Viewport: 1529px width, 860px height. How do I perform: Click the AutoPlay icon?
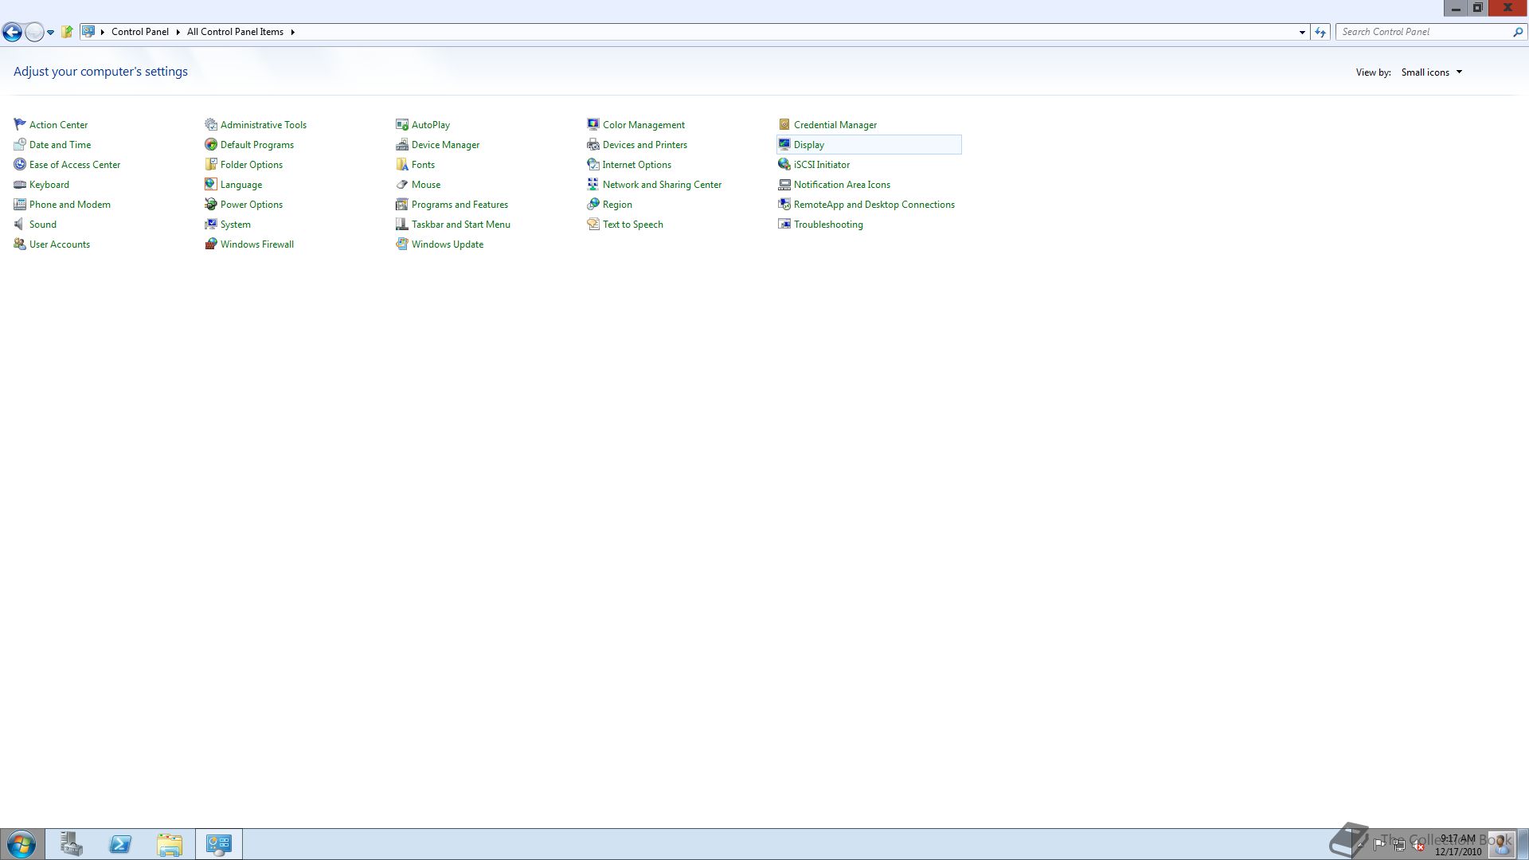402,124
